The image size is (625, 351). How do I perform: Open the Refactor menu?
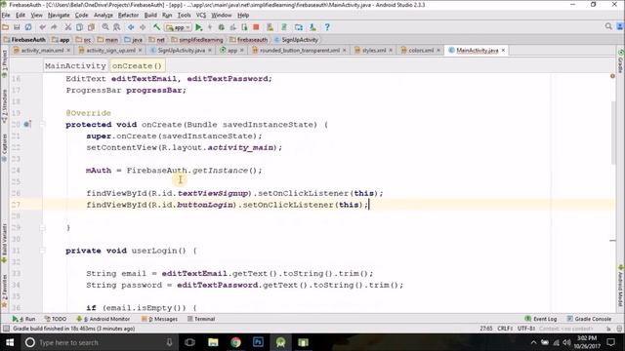pyautogui.click(x=128, y=16)
